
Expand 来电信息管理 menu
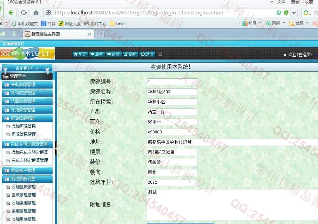point(27,85)
